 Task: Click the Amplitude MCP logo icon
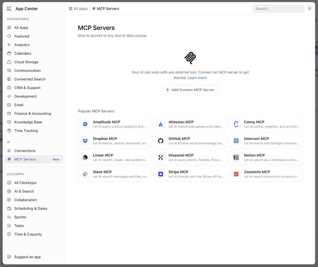click(85, 124)
